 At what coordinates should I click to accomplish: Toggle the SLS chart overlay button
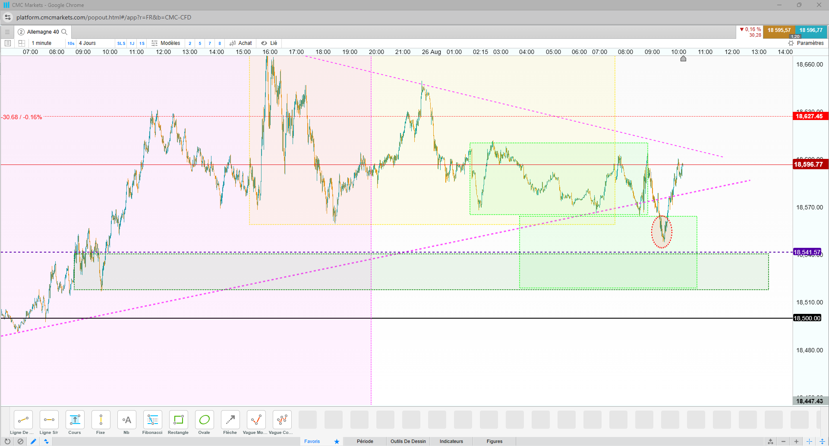121,43
